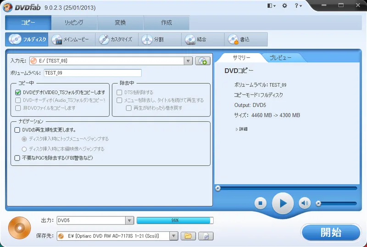Open the settings gear in title bar
This screenshot has width=367, height=247.
click(284, 5)
